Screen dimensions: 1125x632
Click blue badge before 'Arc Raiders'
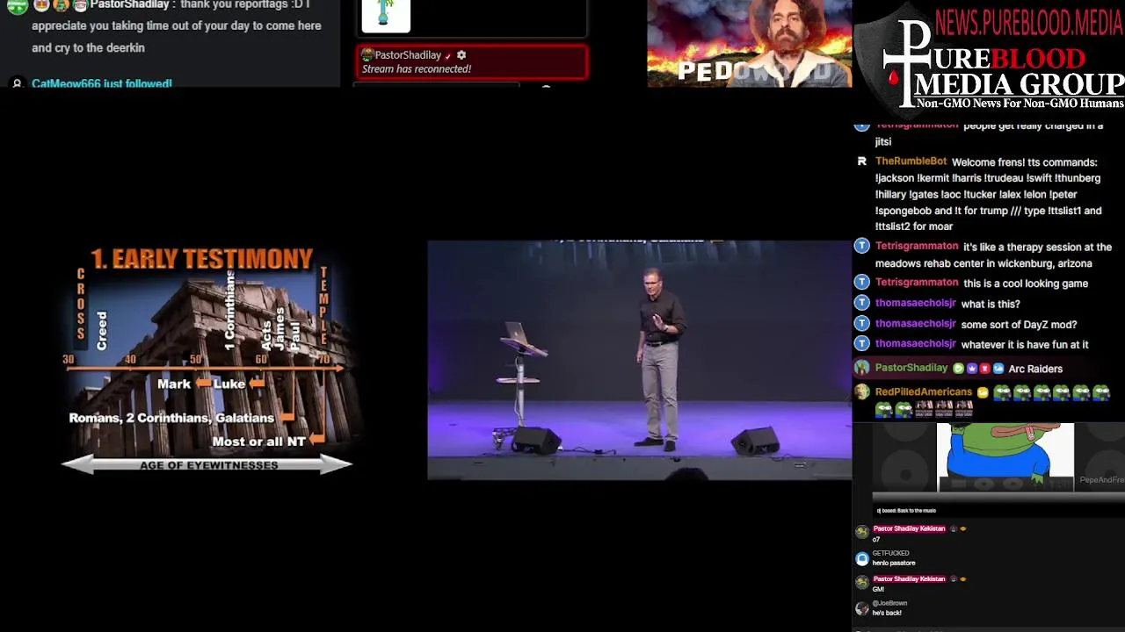(x=998, y=369)
